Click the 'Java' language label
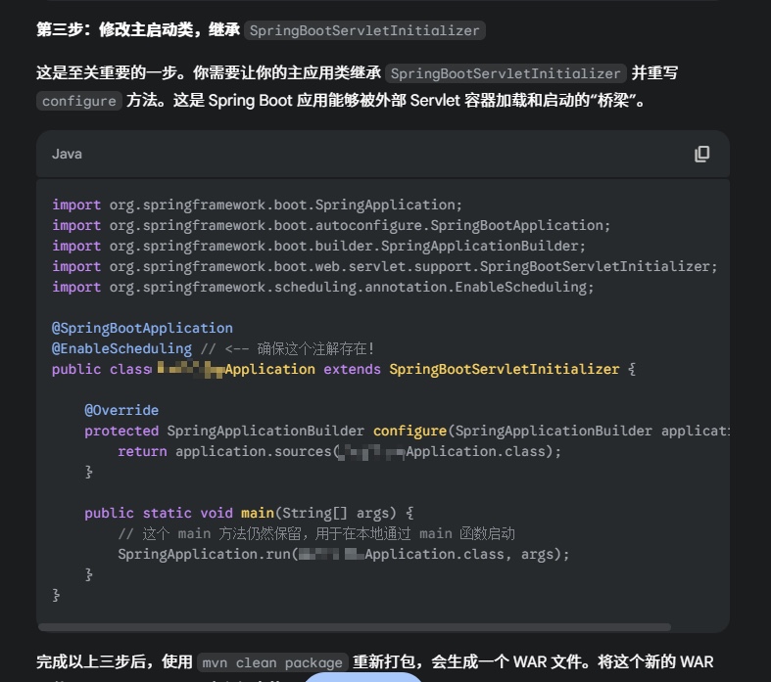Viewport: 771px width, 682px height. click(67, 154)
